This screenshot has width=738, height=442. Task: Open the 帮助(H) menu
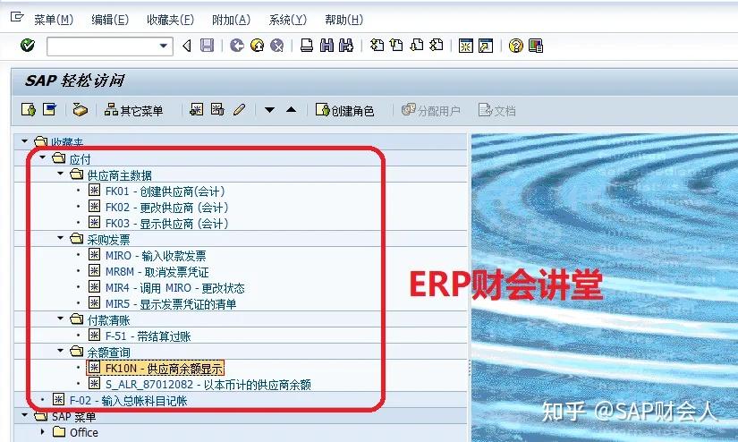[344, 20]
